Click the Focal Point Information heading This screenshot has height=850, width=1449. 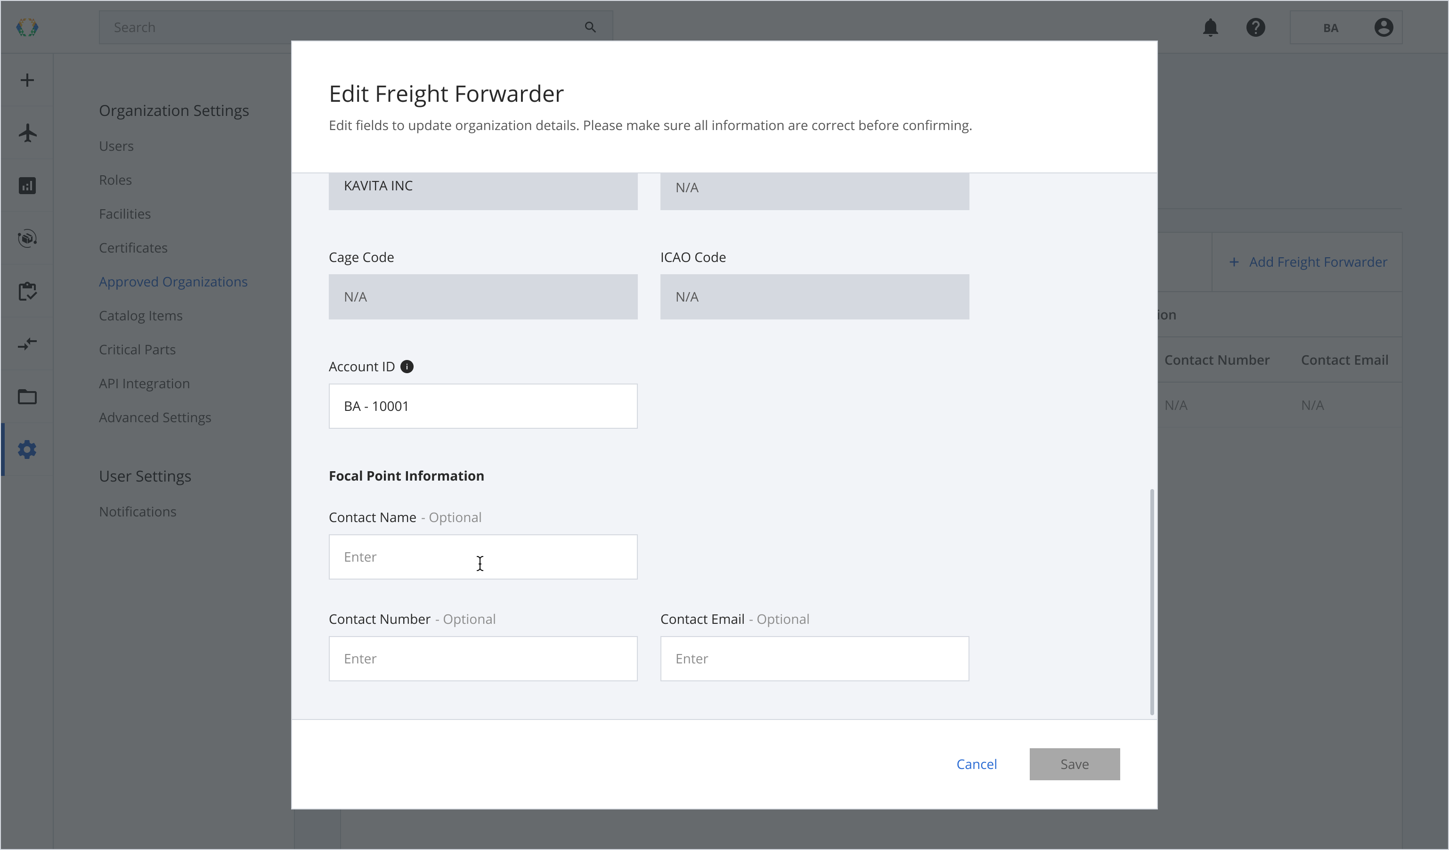407,476
